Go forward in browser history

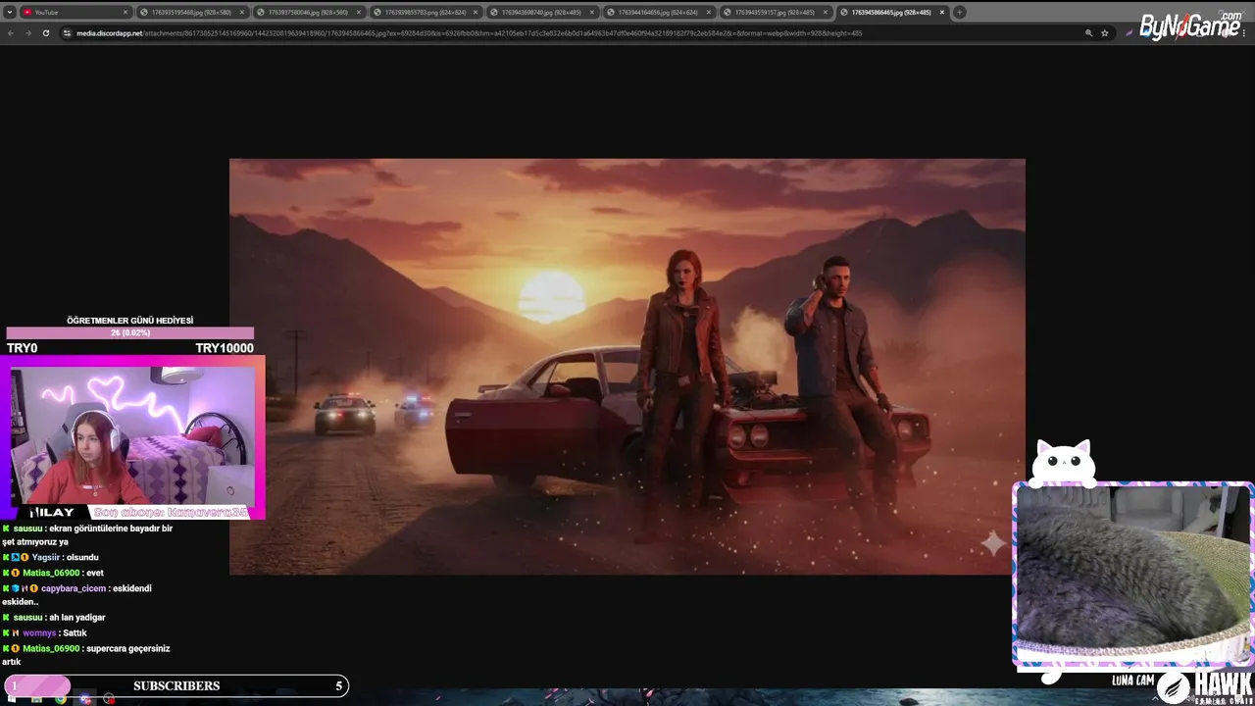click(x=27, y=32)
